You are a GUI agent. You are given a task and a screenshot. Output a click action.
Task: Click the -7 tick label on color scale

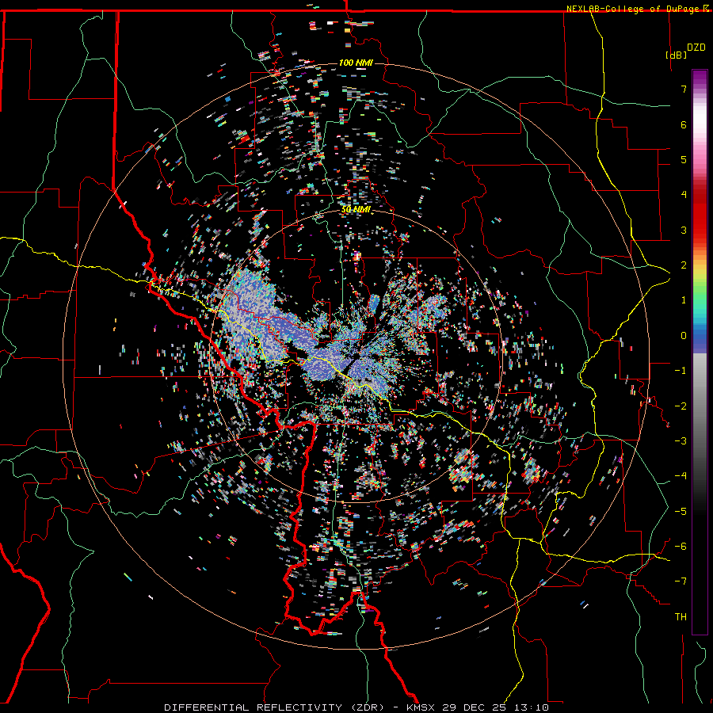(681, 581)
